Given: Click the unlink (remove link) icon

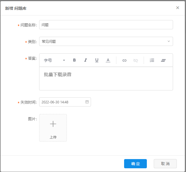Looking at the screenshot, I should pyautogui.click(x=136, y=60).
